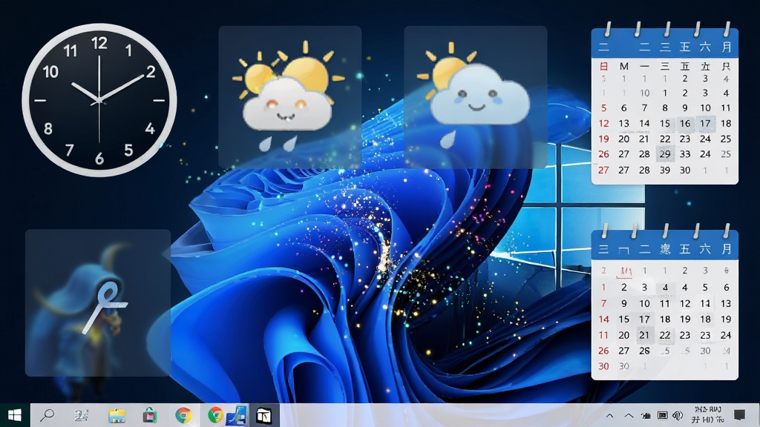The height and width of the screenshot is (427, 760).
Task: Open the hooded figure picture widget
Action: (98, 302)
